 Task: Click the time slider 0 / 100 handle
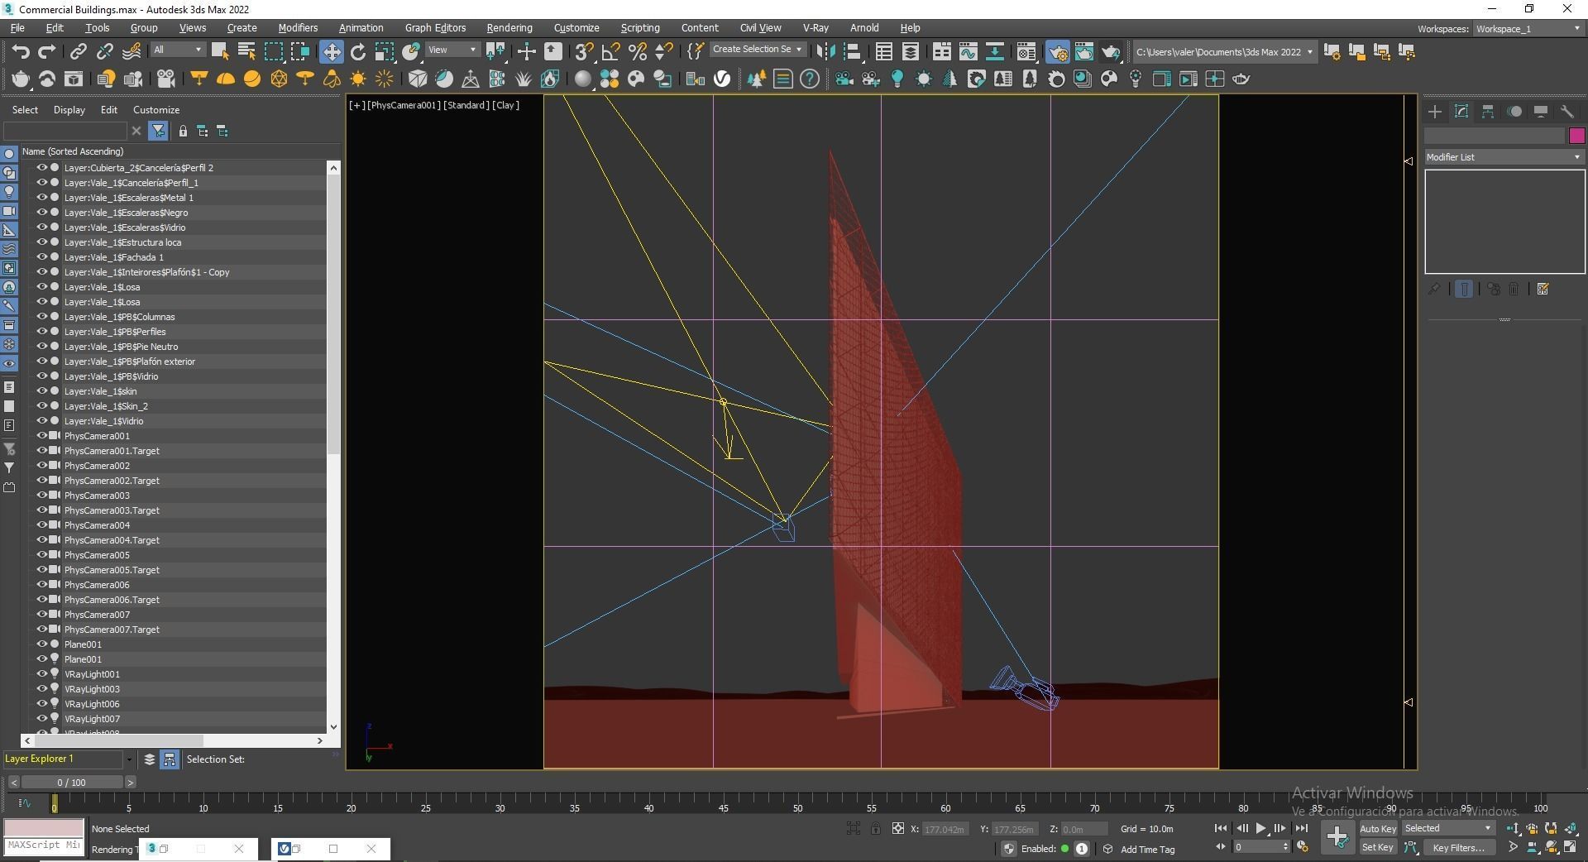(x=71, y=782)
